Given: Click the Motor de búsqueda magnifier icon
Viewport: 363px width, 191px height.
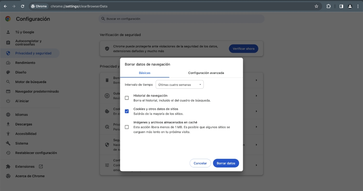Looking at the screenshot, I should 8,82.
